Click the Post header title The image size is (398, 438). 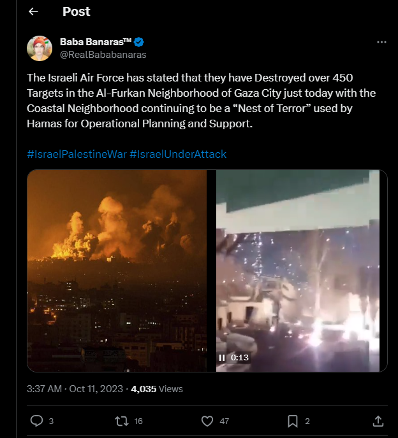click(x=77, y=12)
